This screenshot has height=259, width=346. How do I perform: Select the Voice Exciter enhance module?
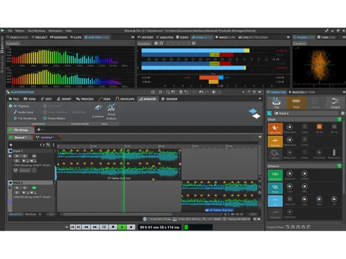pyautogui.click(x=275, y=175)
